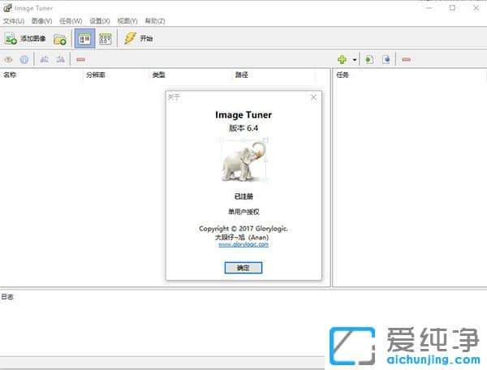487x370 pixels.
Task: Click the load task list icon
Action: 369,59
